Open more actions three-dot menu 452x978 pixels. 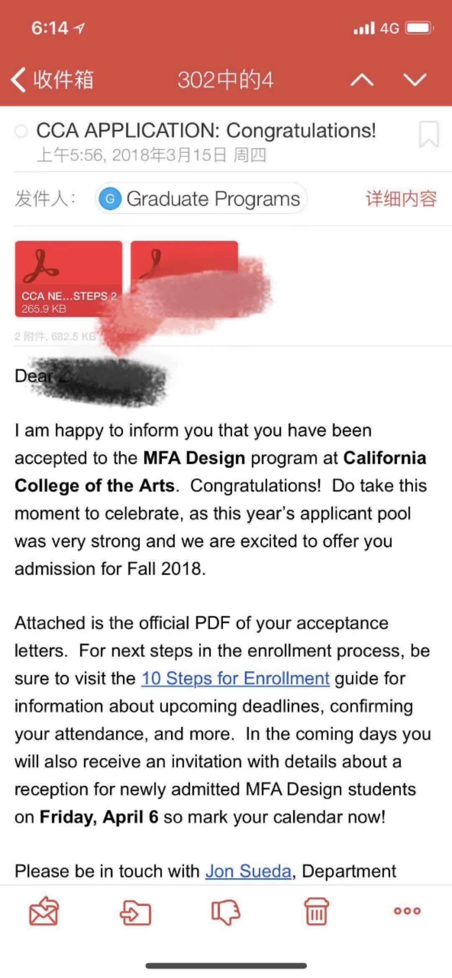(407, 911)
